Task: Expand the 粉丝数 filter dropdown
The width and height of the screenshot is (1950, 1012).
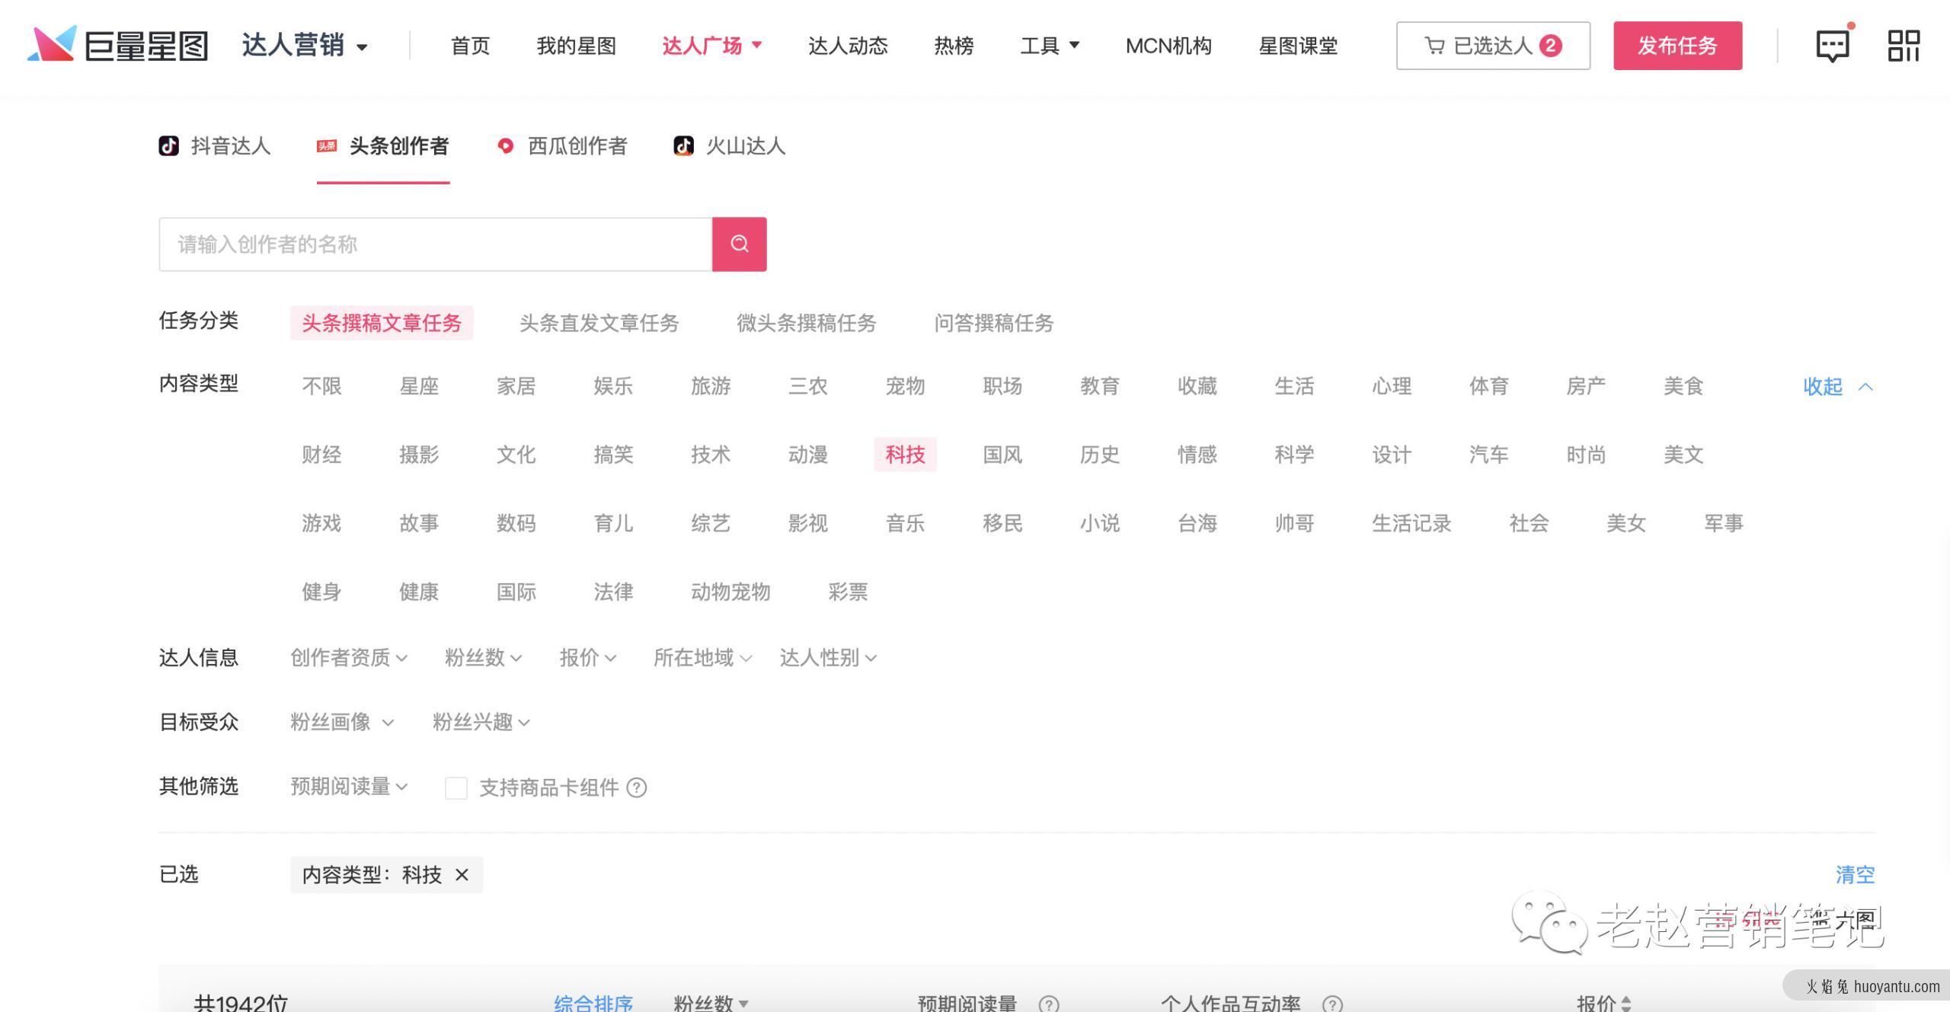Action: point(484,657)
